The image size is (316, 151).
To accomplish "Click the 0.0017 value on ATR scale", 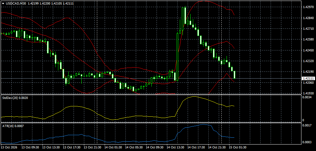I will 307,125.
